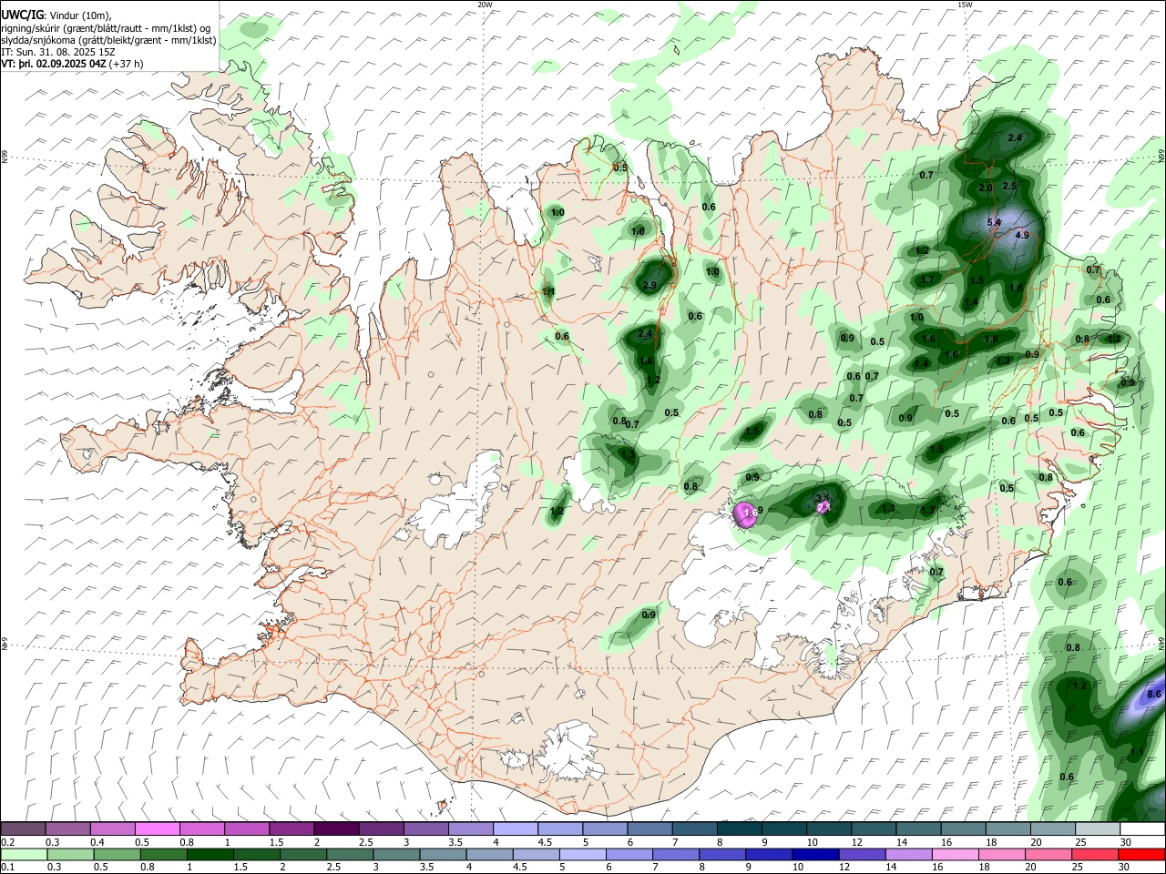Select the bright pink swatch at 0.5 in top legend row
This screenshot has width=1166, height=874.
coord(157,829)
